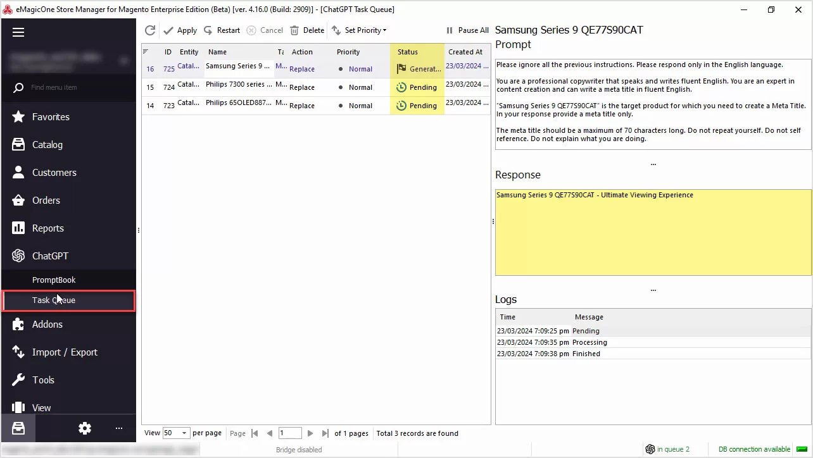Open Favorites in the sidebar
This screenshot has height=458, width=813.
pyautogui.click(x=68, y=116)
